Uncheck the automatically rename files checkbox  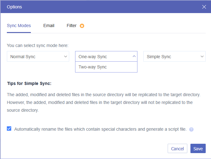(x=9, y=129)
